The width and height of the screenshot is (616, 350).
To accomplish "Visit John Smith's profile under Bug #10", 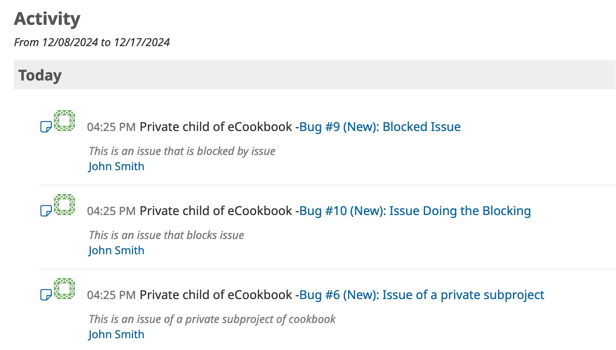I will pyautogui.click(x=116, y=250).
